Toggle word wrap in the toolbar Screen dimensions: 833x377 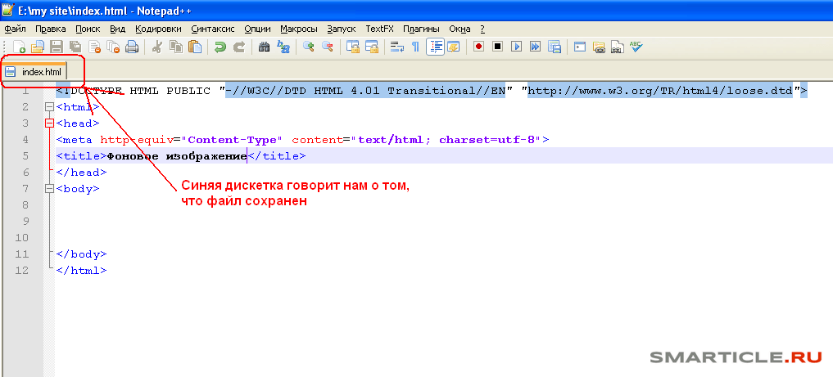tap(397, 47)
